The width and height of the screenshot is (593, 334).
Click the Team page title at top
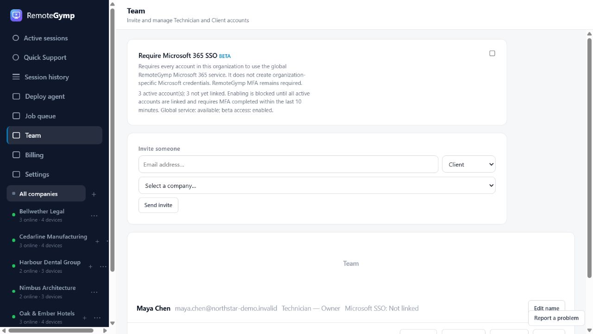[x=136, y=11]
